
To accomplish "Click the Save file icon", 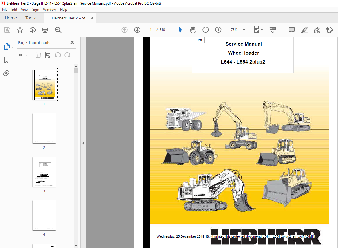I will 7,30.
